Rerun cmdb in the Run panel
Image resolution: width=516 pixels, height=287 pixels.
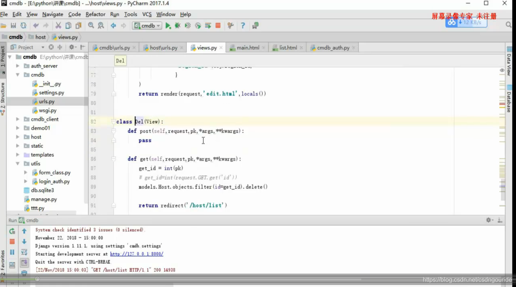click(12, 231)
